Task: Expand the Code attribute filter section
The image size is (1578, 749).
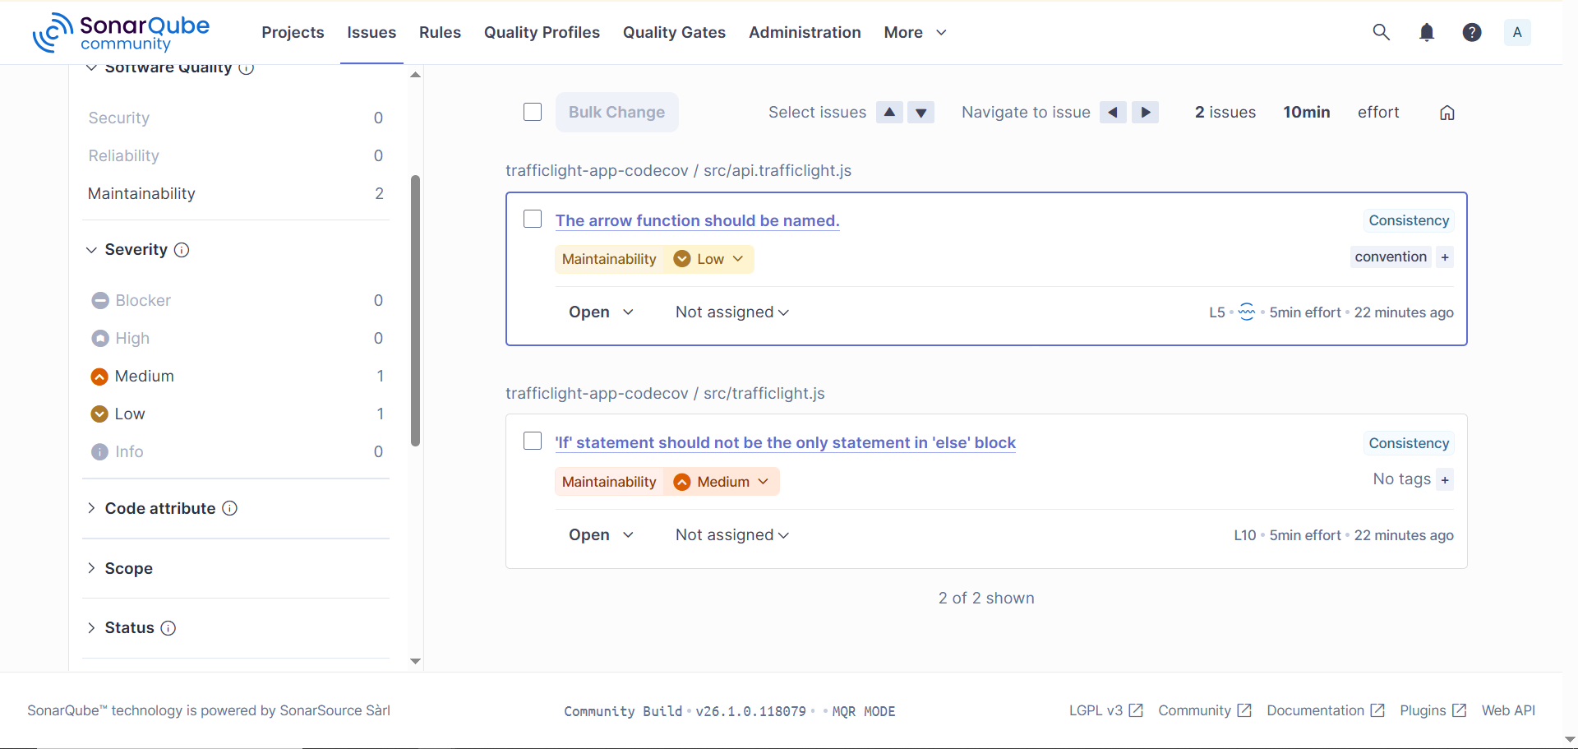Action: pyautogui.click(x=160, y=508)
